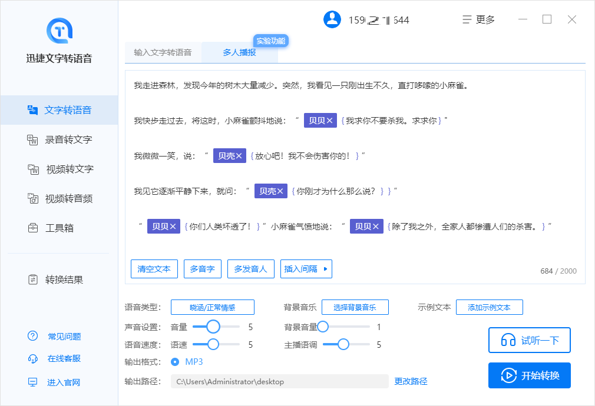Contact 在线客服 customer service

(x=57, y=359)
